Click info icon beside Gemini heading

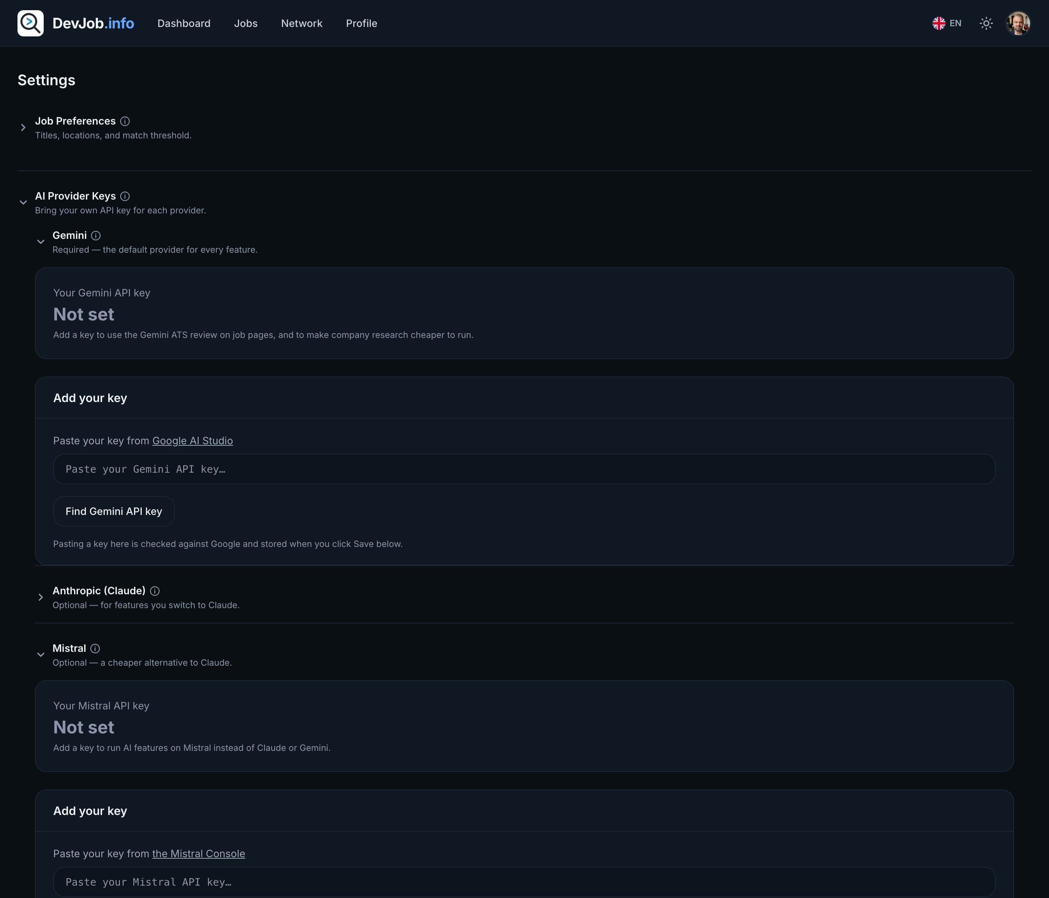(96, 236)
